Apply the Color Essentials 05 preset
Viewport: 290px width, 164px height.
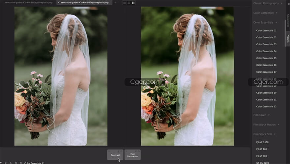pyautogui.click(x=266, y=58)
